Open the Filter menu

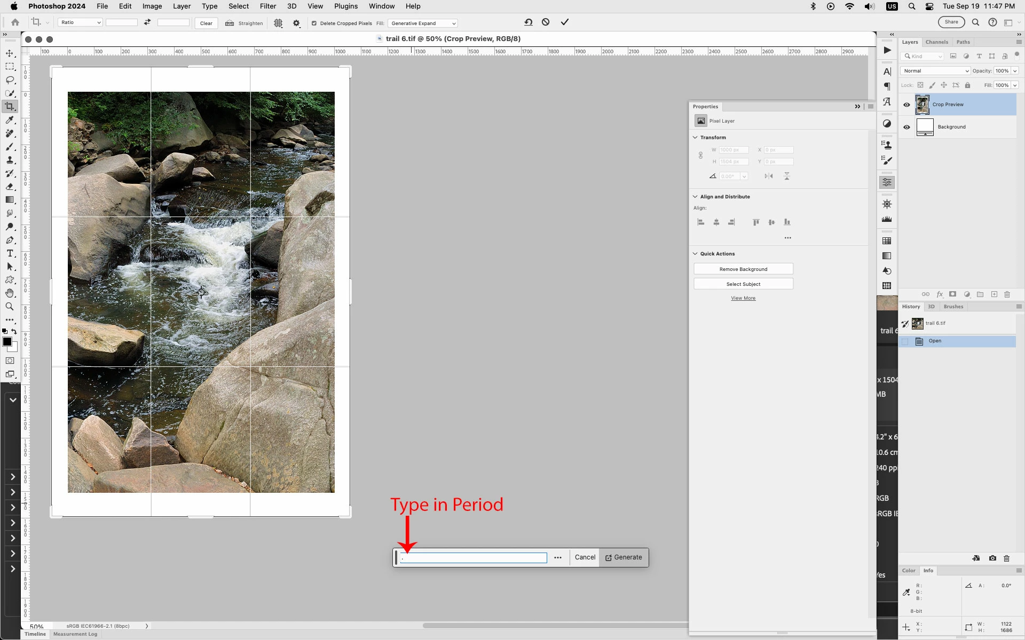267,6
